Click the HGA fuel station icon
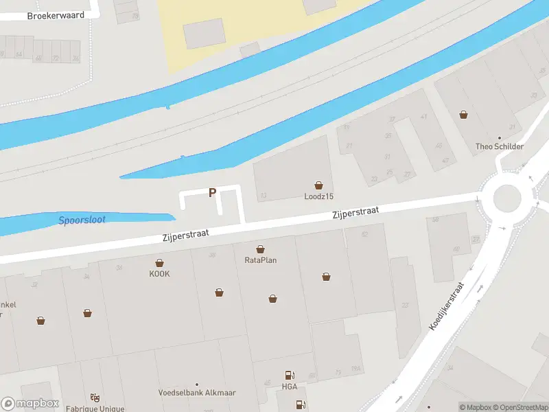The width and height of the screenshot is (549, 412). [x=290, y=376]
